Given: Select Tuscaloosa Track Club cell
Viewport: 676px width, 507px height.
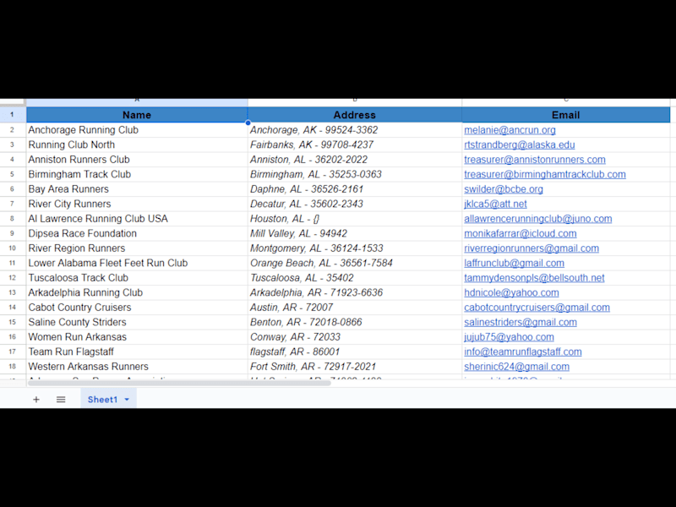Looking at the screenshot, I should click(137, 278).
